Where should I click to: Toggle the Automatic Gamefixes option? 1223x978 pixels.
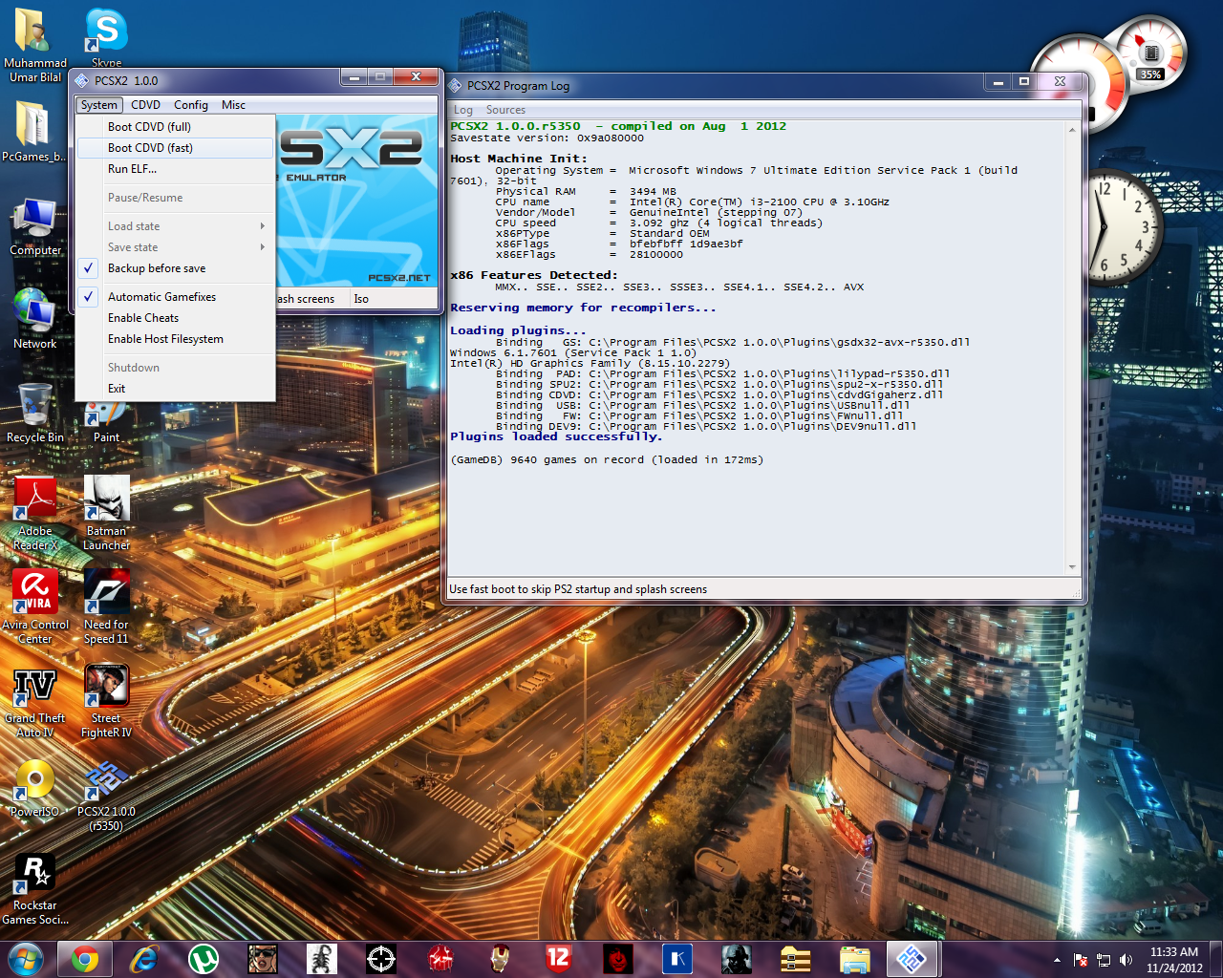pos(175,297)
